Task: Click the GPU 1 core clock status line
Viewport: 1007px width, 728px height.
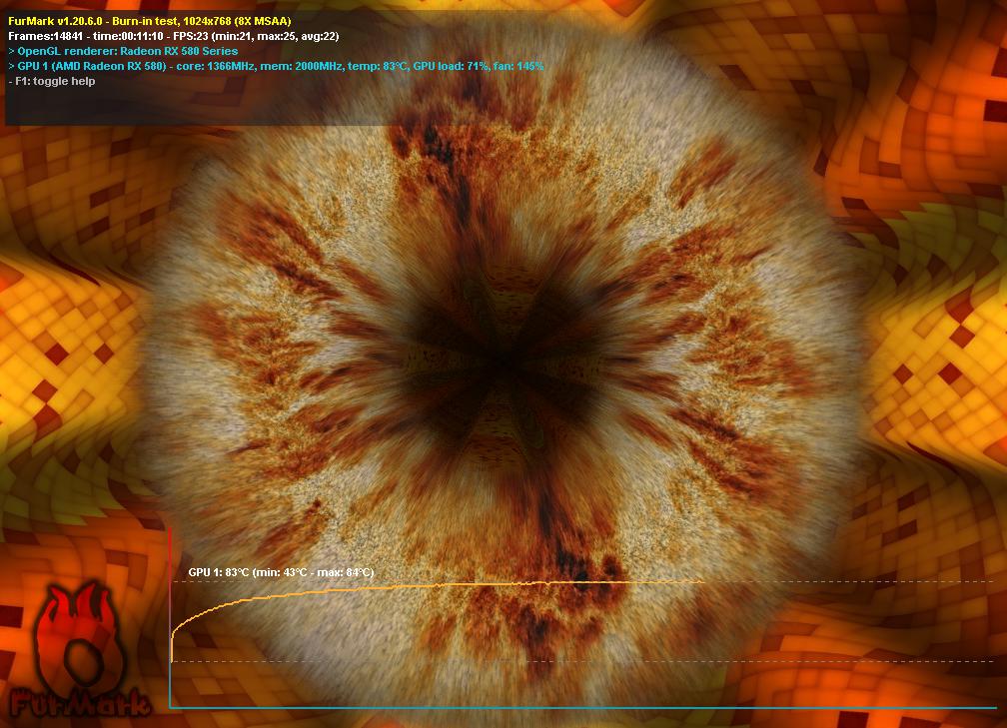Action: tap(276, 66)
